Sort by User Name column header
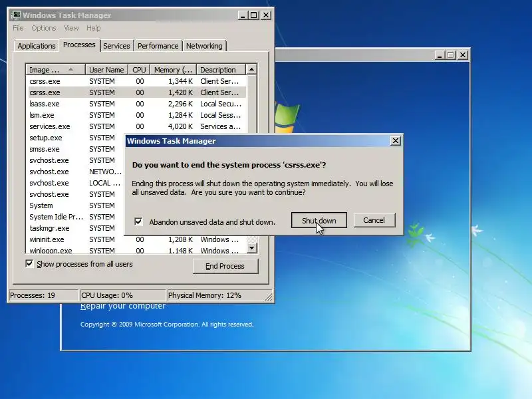The height and width of the screenshot is (399, 532). pos(106,70)
